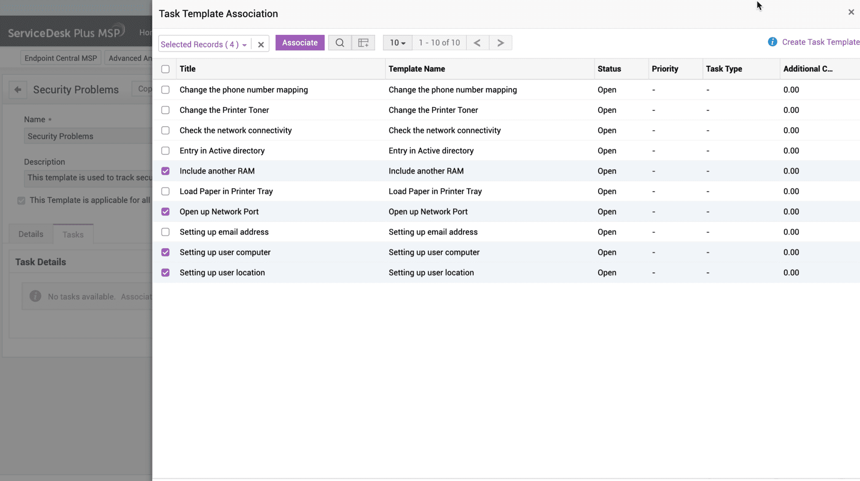This screenshot has width=860, height=481.
Task: Open Create Task Template link
Action: coord(820,42)
